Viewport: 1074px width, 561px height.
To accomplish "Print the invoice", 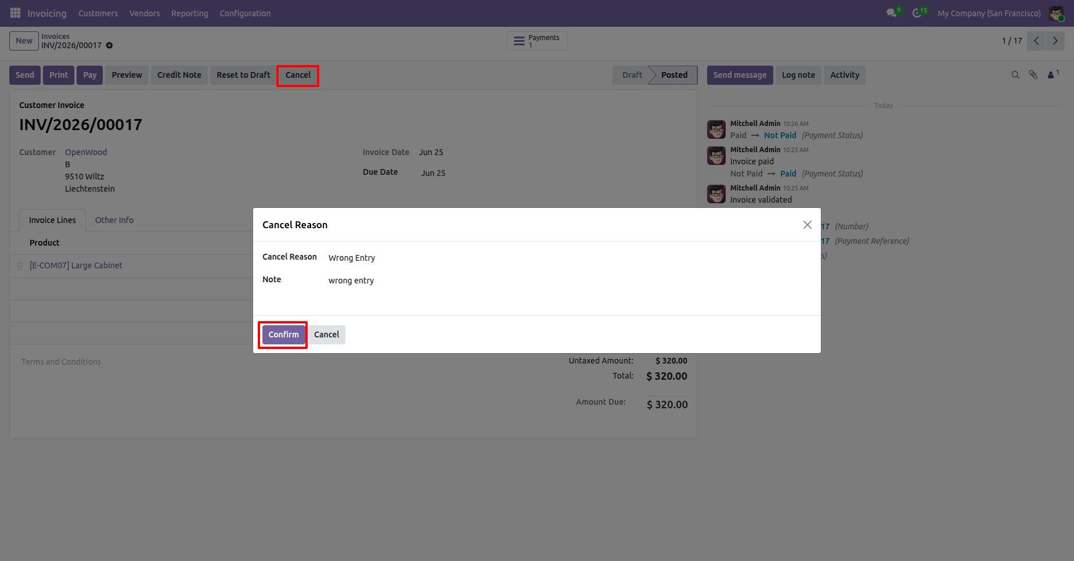I will (x=59, y=75).
